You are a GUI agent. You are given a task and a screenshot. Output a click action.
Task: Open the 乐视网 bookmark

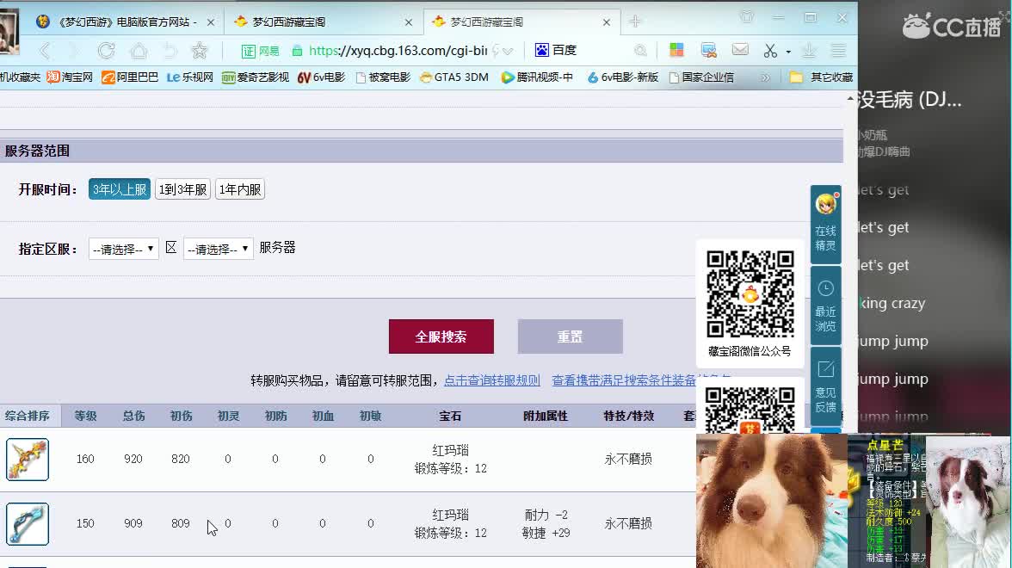pos(189,77)
